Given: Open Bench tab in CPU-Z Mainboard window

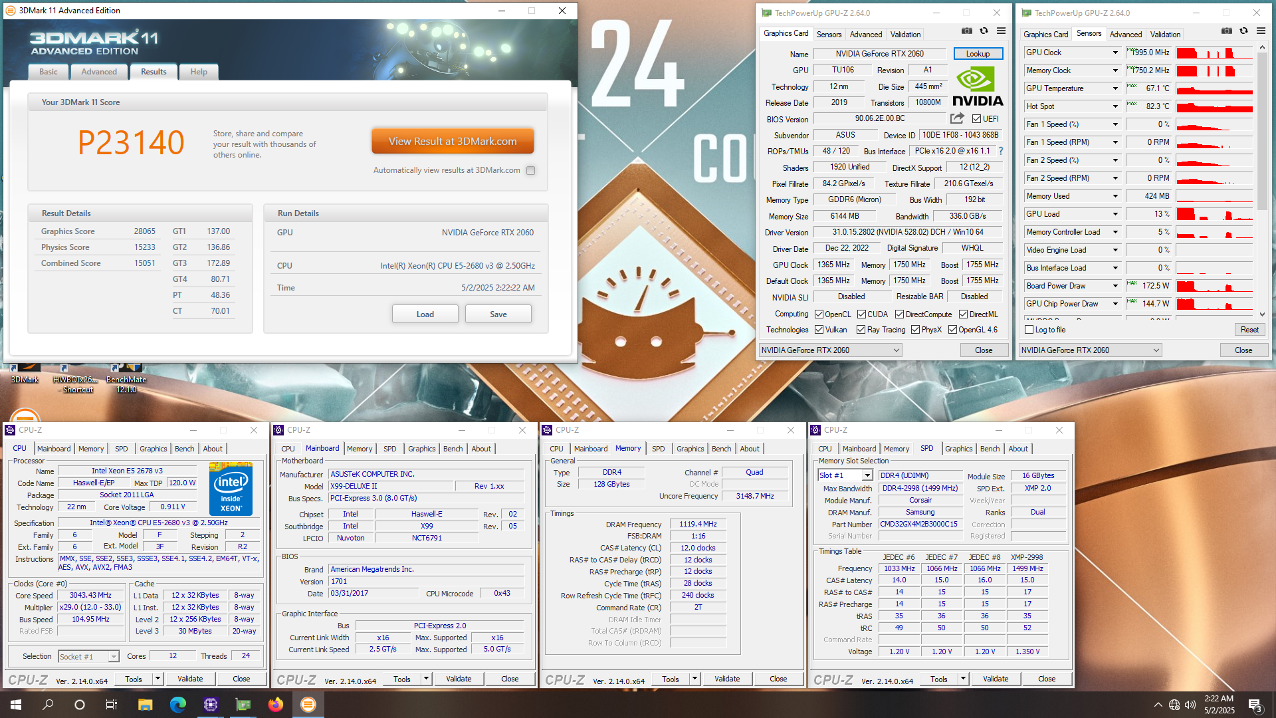Looking at the screenshot, I should point(453,449).
